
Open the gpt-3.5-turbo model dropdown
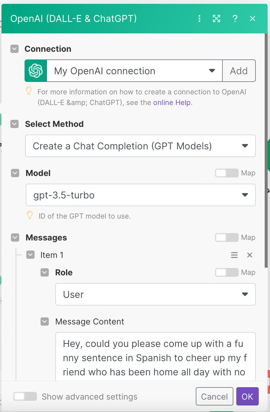tap(140, 195)
